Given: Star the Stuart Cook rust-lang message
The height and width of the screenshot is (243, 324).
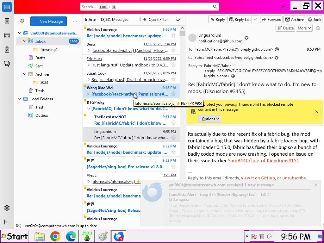Looking at the screenshot, I should (x=173, y=79).
